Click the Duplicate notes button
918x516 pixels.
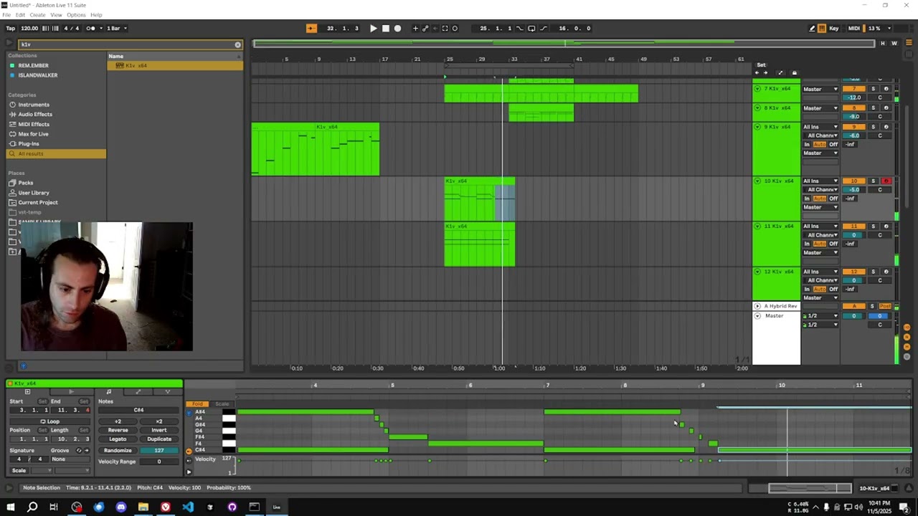[159, 439]
